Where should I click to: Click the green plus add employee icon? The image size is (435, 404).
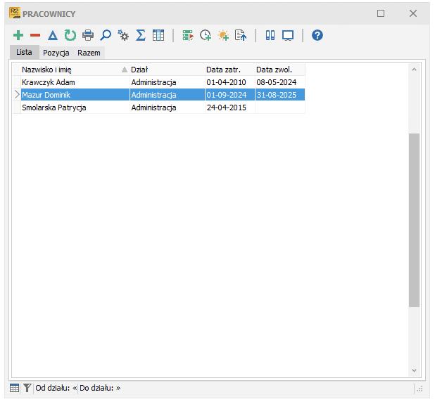click(18, 35)
